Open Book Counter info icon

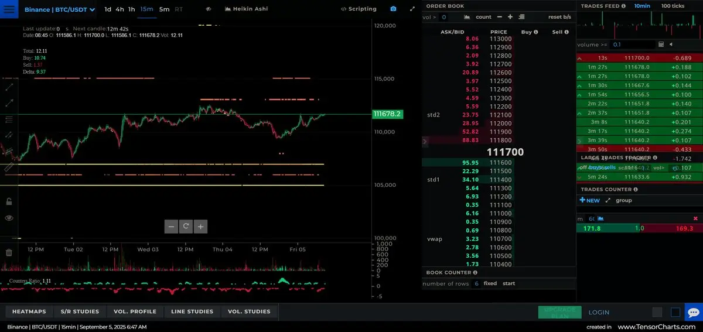tap(475, 272)
